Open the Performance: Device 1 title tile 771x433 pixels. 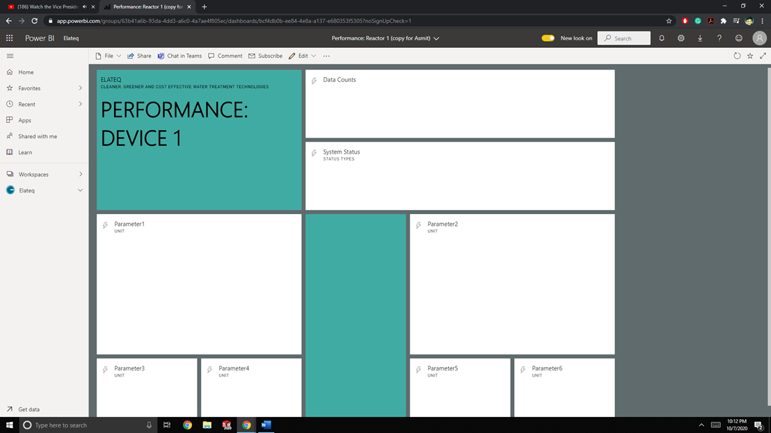[x=199, y=140]
